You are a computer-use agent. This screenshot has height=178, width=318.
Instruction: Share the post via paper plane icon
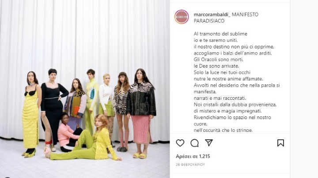(x=208, y=143)
